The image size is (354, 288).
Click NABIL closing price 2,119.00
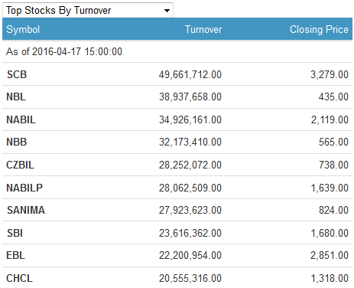[330, 119]
